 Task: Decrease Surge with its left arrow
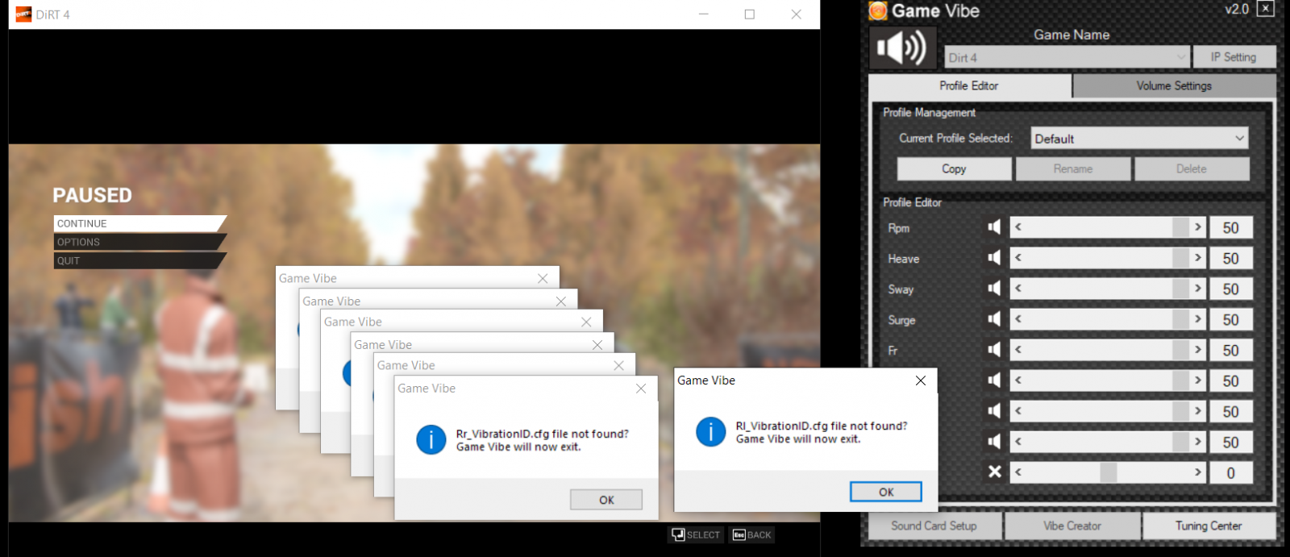point(1018,319)
